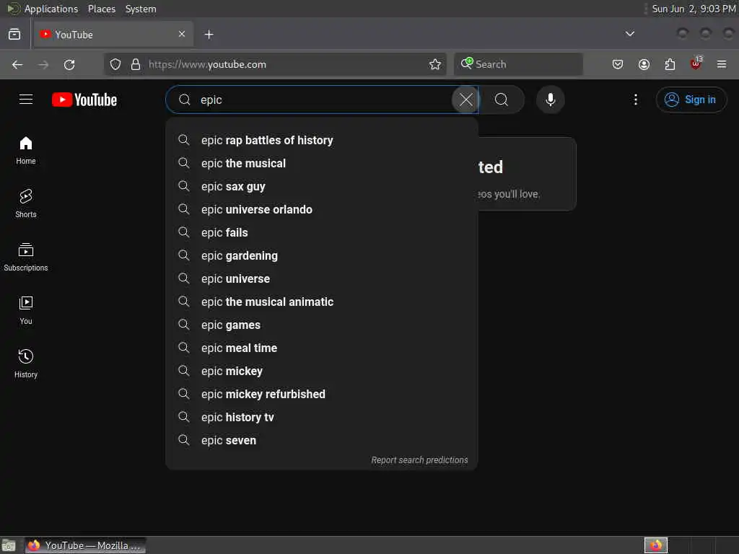The image size is (739, 554).
Task: Click the Sign in button
Action: click(x=691, y=100)
